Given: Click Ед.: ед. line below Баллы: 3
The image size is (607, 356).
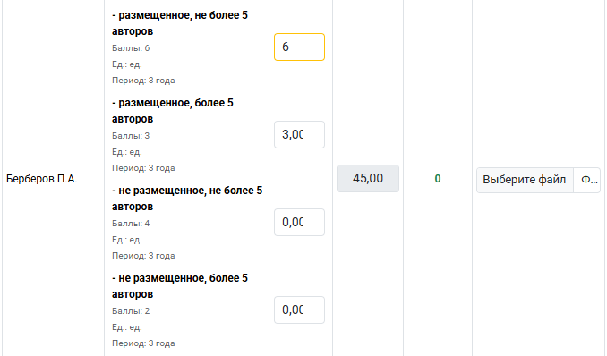Looking at the screenshot, I should click(127, 152).
